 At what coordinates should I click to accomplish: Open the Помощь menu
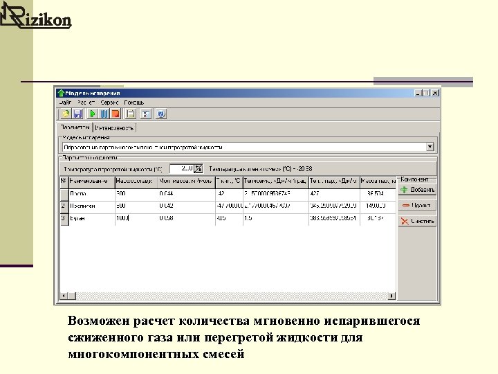click(133, 103)
